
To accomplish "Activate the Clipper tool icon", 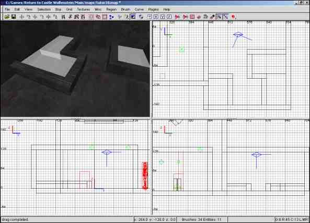I will click(111, 17).
